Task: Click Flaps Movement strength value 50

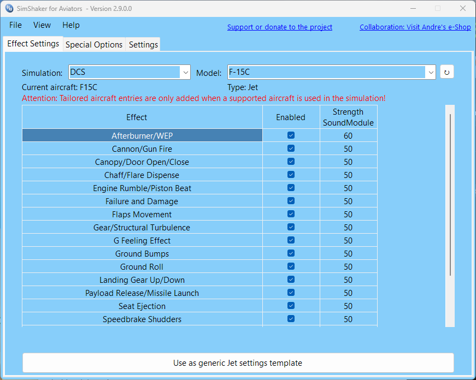Action: pyautogui.click(x=348, y=214)
